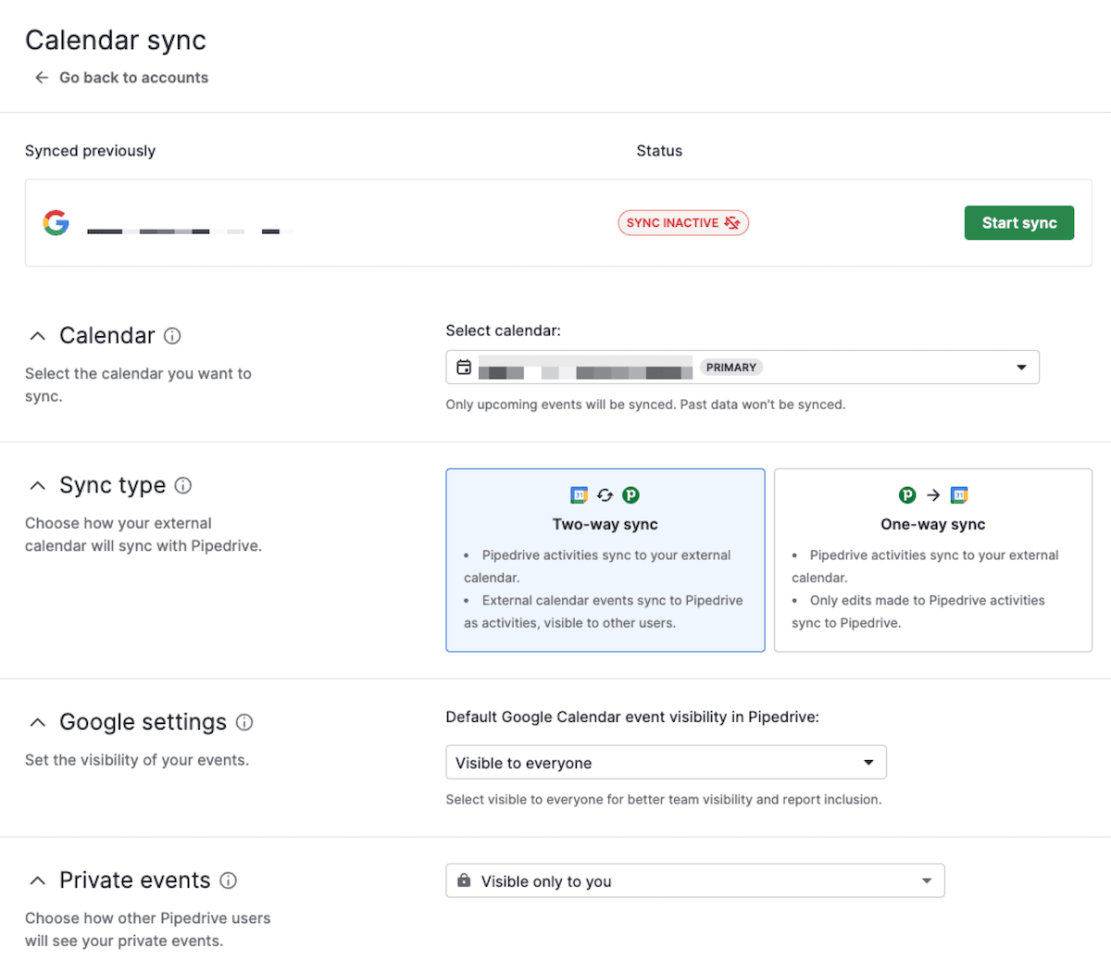Open the Calendar section info icon
Image resolution: width=1111 pixels, height=973 pixels.
tap(172, 336)
